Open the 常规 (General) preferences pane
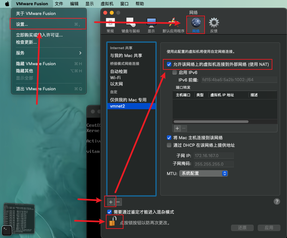This screenshot has width=287, height=238. point(110,25)
